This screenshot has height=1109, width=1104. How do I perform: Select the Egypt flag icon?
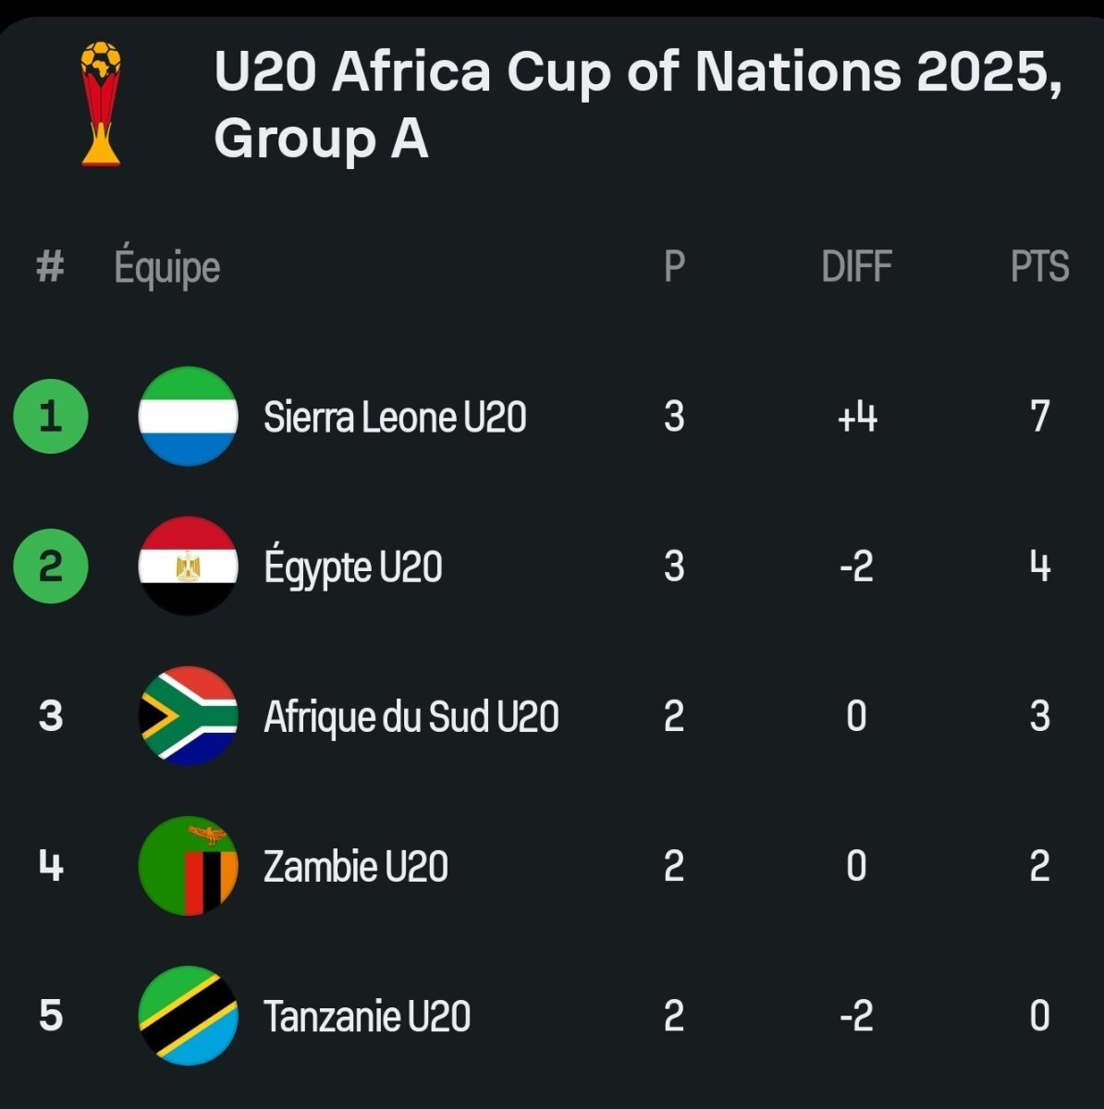(189, 567)
